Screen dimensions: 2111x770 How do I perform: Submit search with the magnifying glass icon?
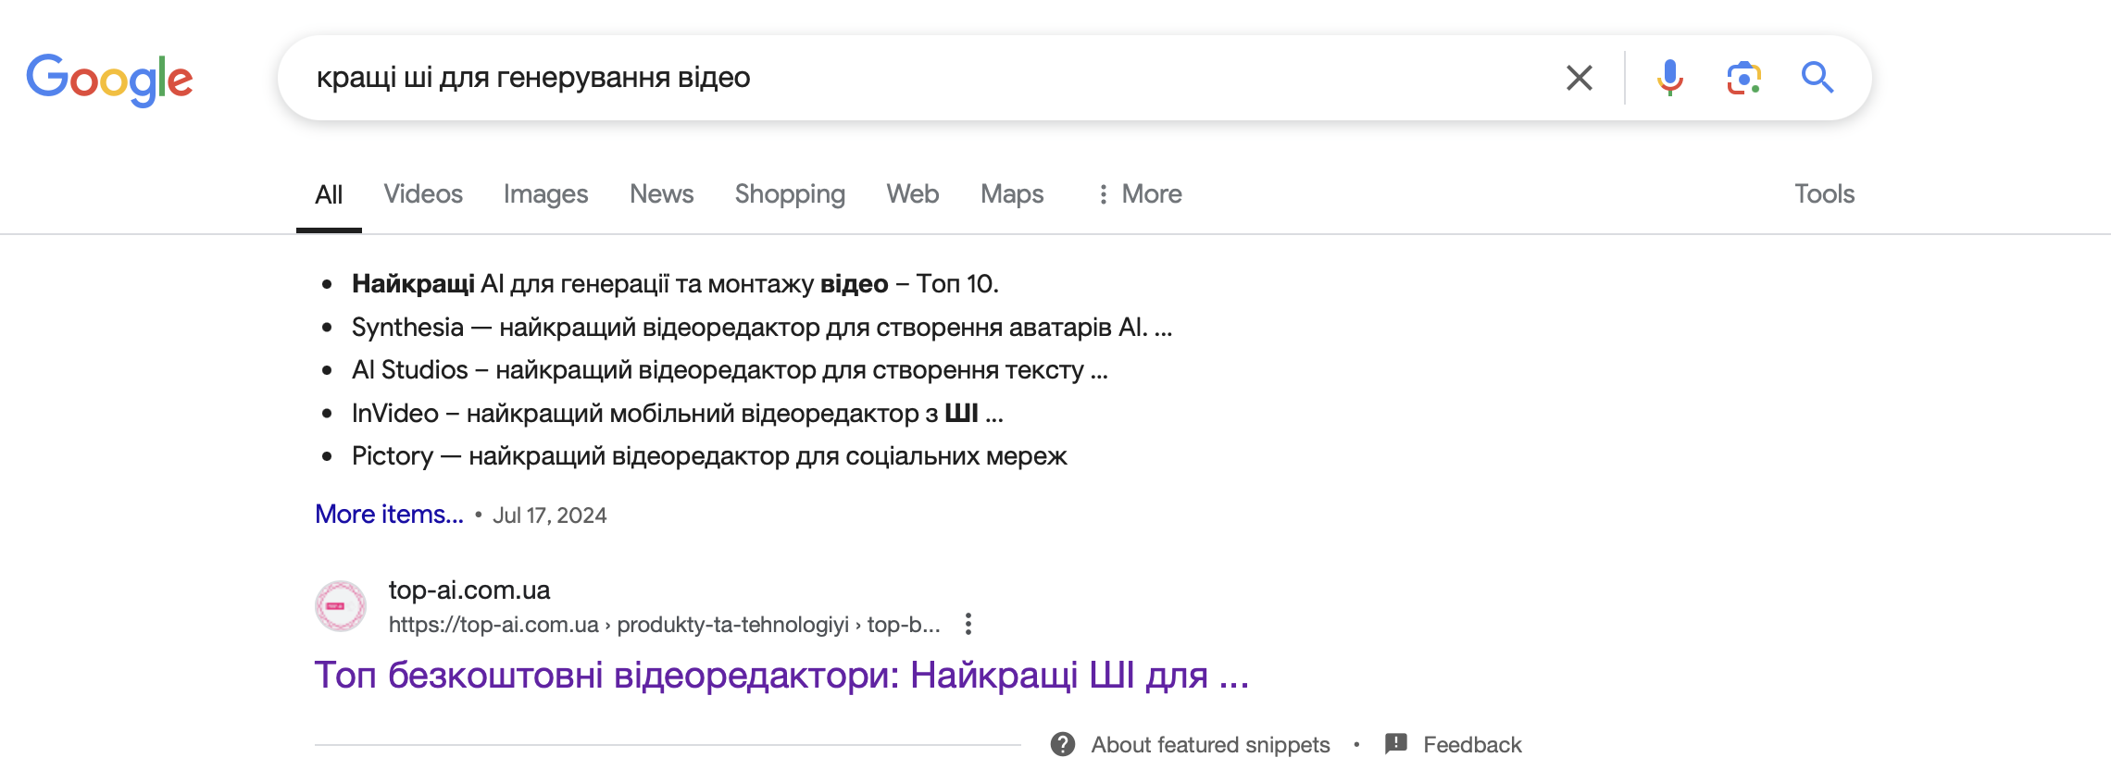point(1817,78)
